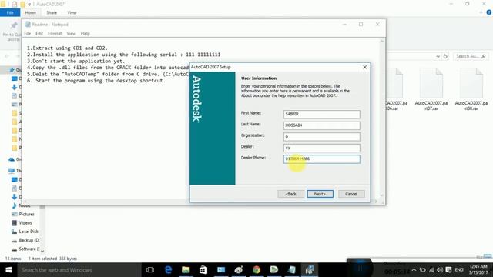Viewport: 493px width, 277px height.
Task: Open File Explorer from the taskbar
Action: (186, 270)
